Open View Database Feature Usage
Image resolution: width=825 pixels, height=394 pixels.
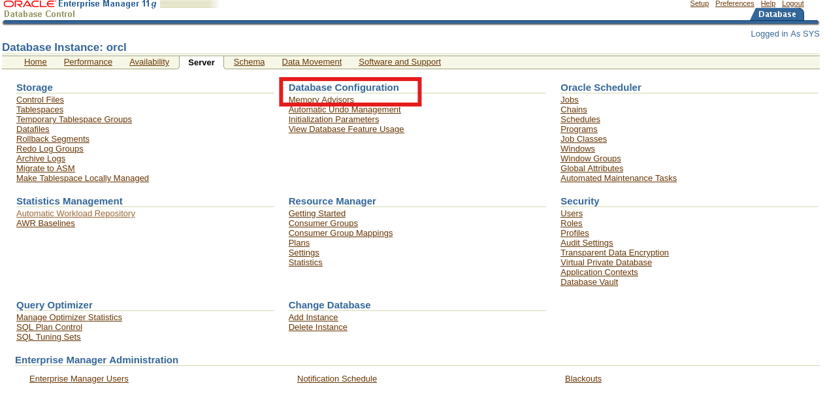[346, 129]
